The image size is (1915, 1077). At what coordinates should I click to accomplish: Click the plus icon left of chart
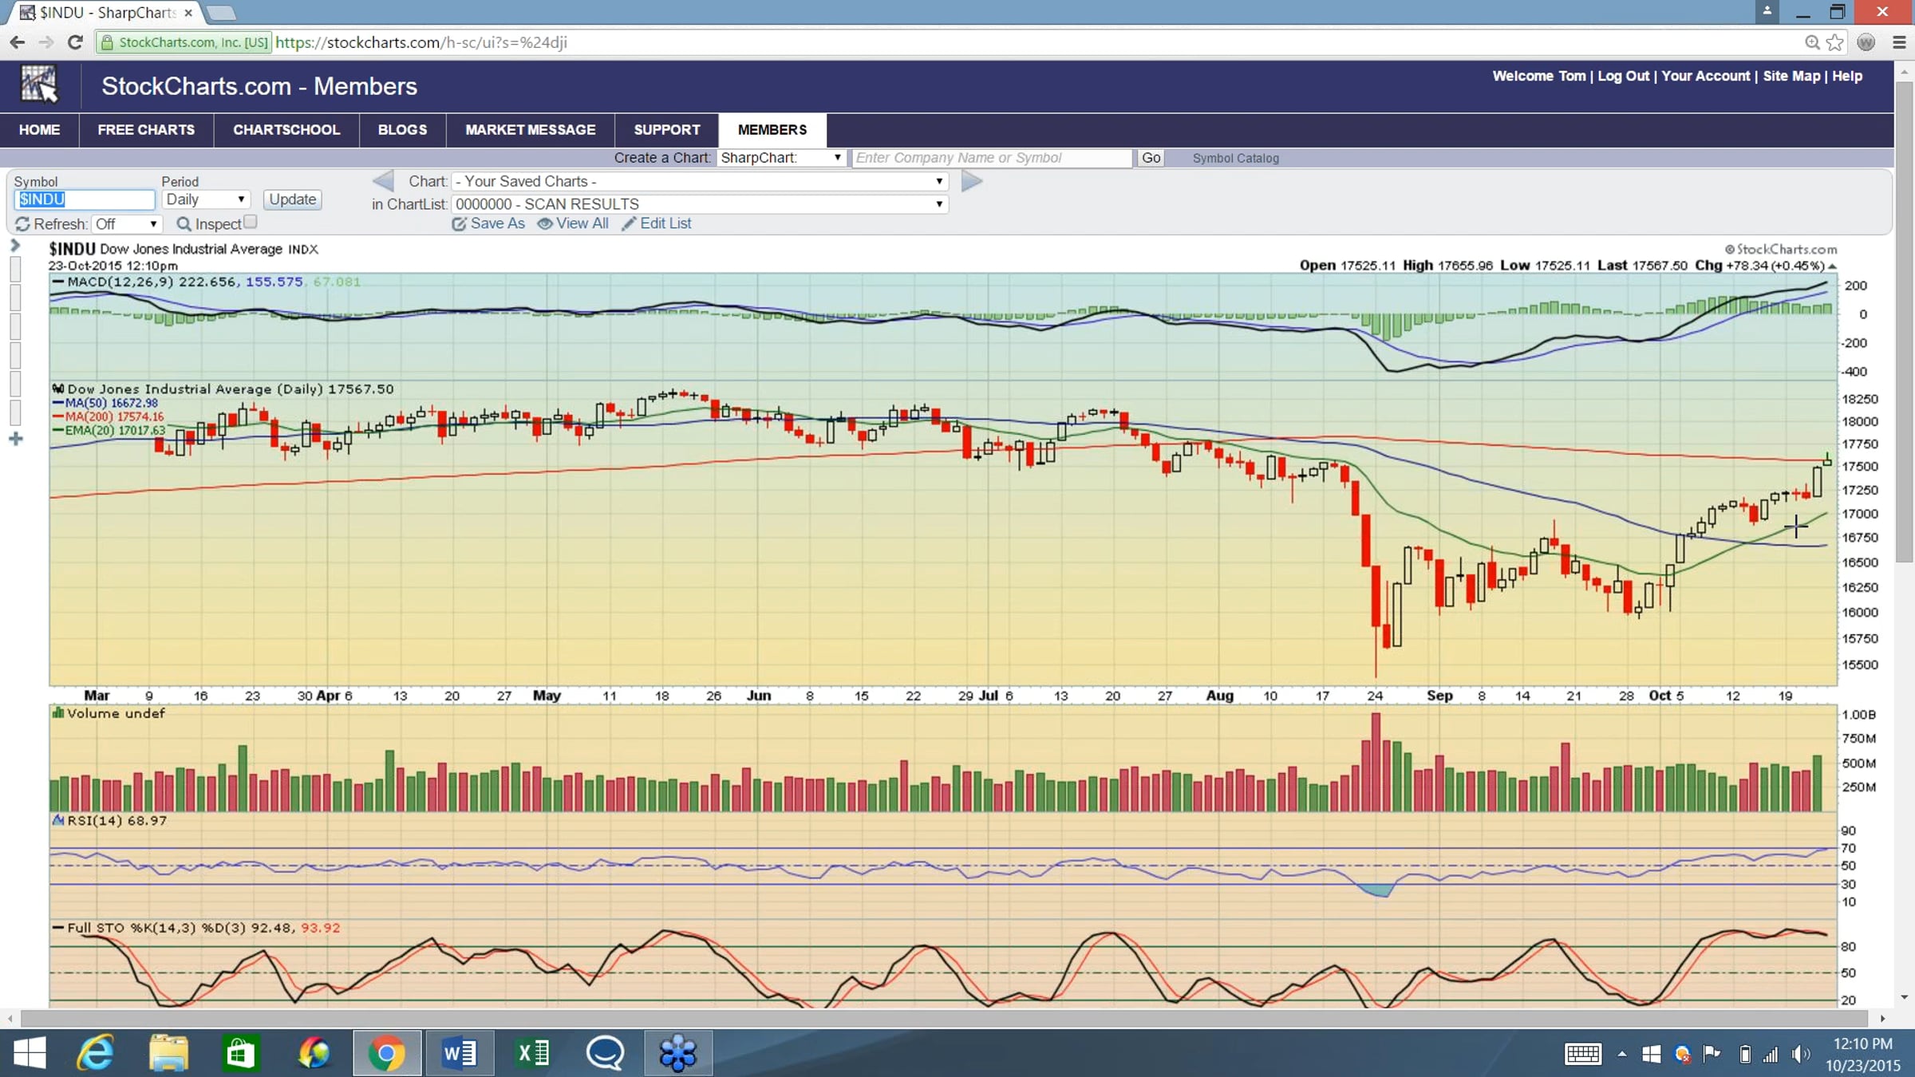tap(15, 439)
